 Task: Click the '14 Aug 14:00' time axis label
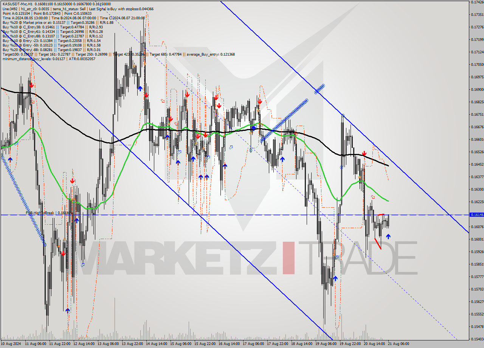coord(157,344)
